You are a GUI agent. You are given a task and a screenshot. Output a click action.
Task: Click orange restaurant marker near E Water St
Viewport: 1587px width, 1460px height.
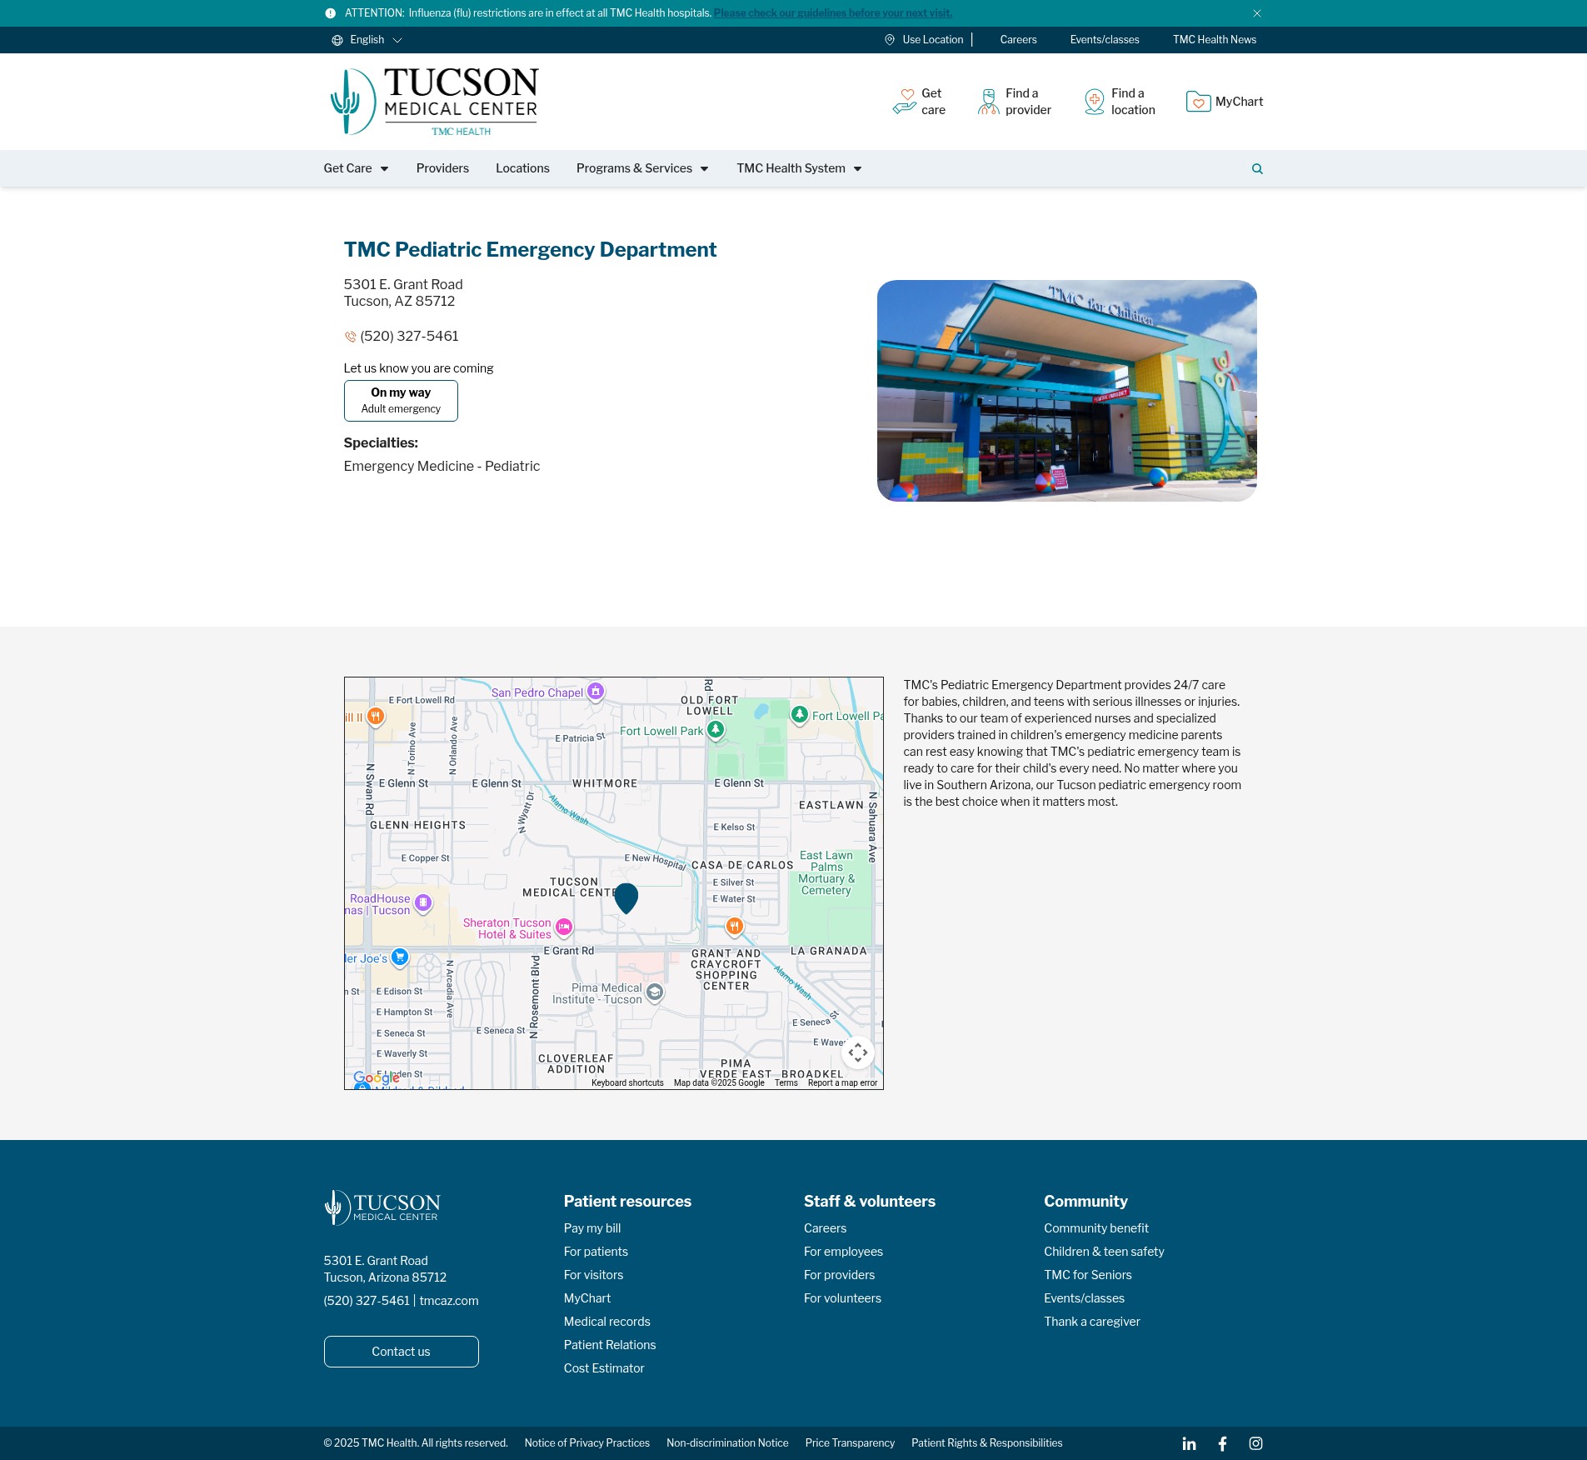point(734,927)
